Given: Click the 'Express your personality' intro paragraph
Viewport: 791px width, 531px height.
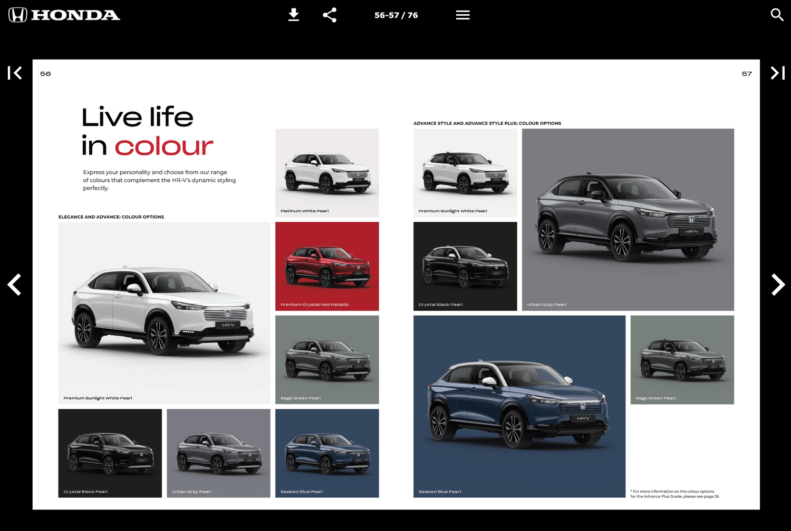Looking at the screenshot, I should pos(159,180).
